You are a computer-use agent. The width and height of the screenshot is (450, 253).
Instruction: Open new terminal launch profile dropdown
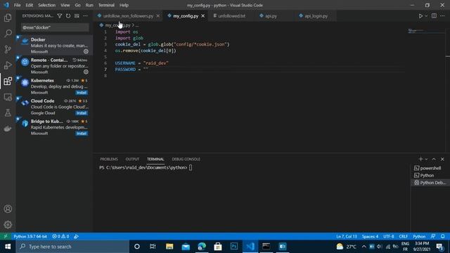click(426, 159)
